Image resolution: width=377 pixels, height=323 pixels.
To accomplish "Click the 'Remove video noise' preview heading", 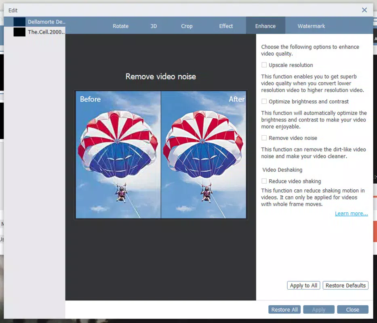I will 160,76.
